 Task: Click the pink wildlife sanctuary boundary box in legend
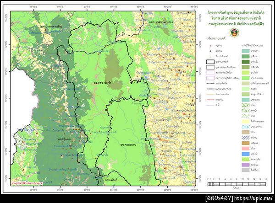(x=210, y=73)
